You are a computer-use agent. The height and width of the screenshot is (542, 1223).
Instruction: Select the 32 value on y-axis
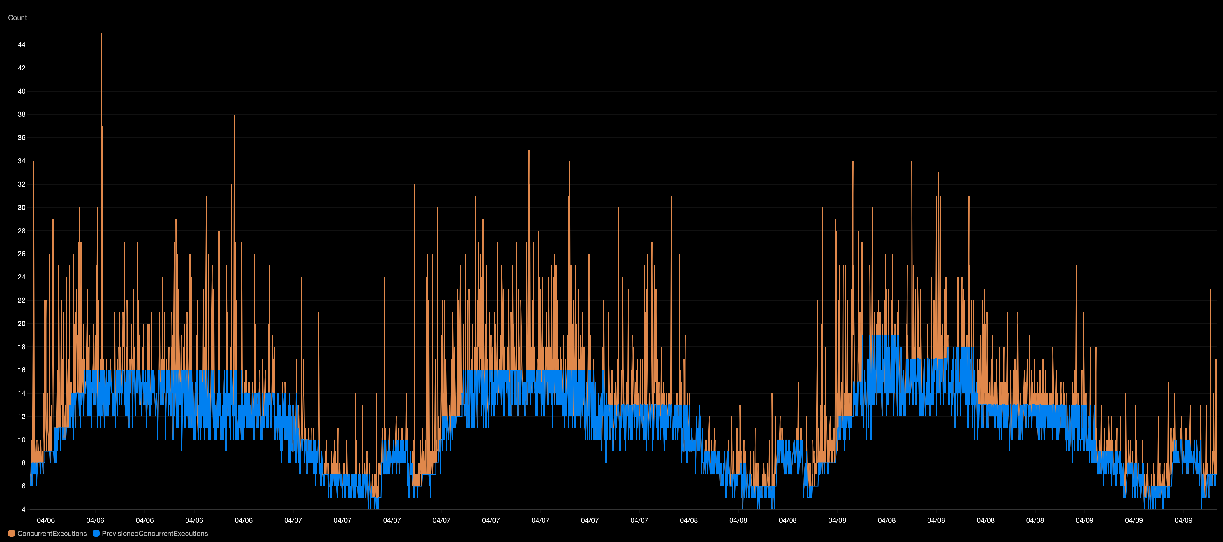21,184
